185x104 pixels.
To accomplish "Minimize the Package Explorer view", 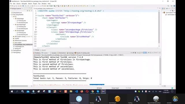I will tap(29, 8).
